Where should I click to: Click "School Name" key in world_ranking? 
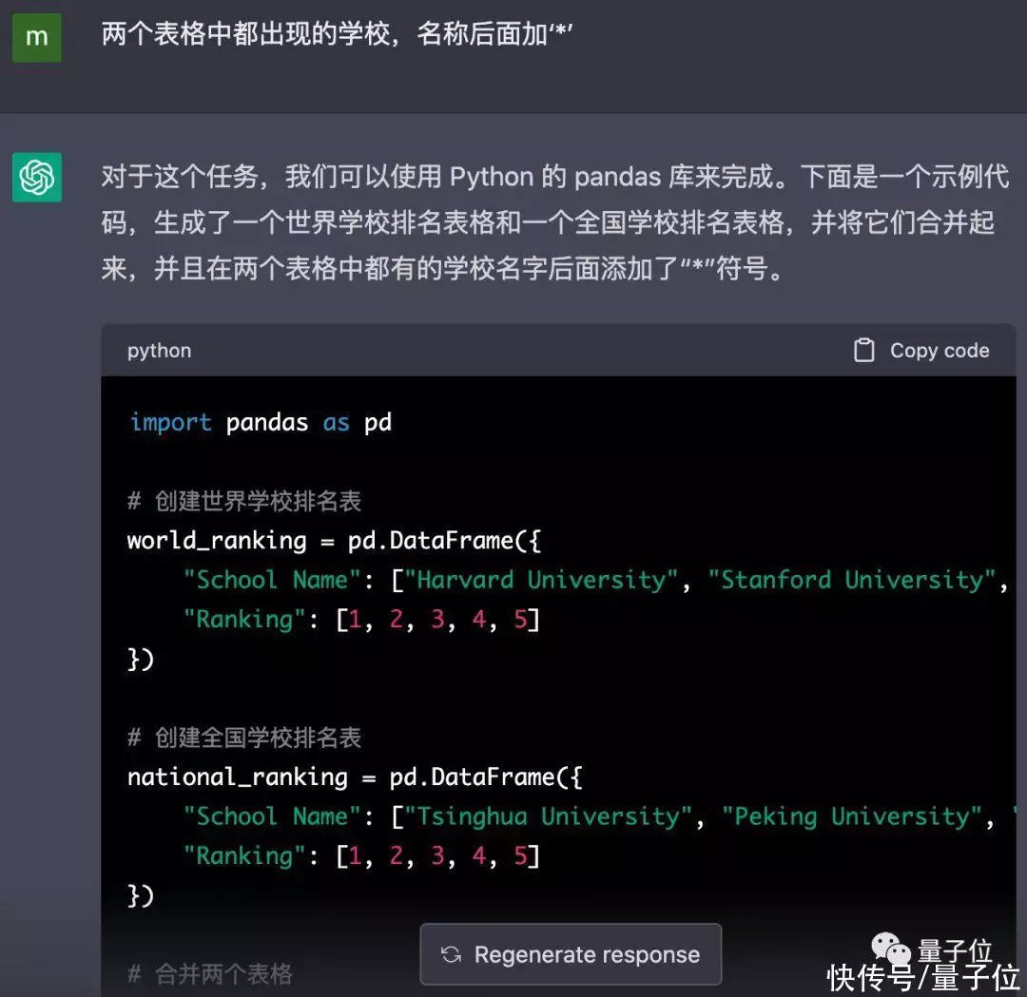click(x=272, y=580)
